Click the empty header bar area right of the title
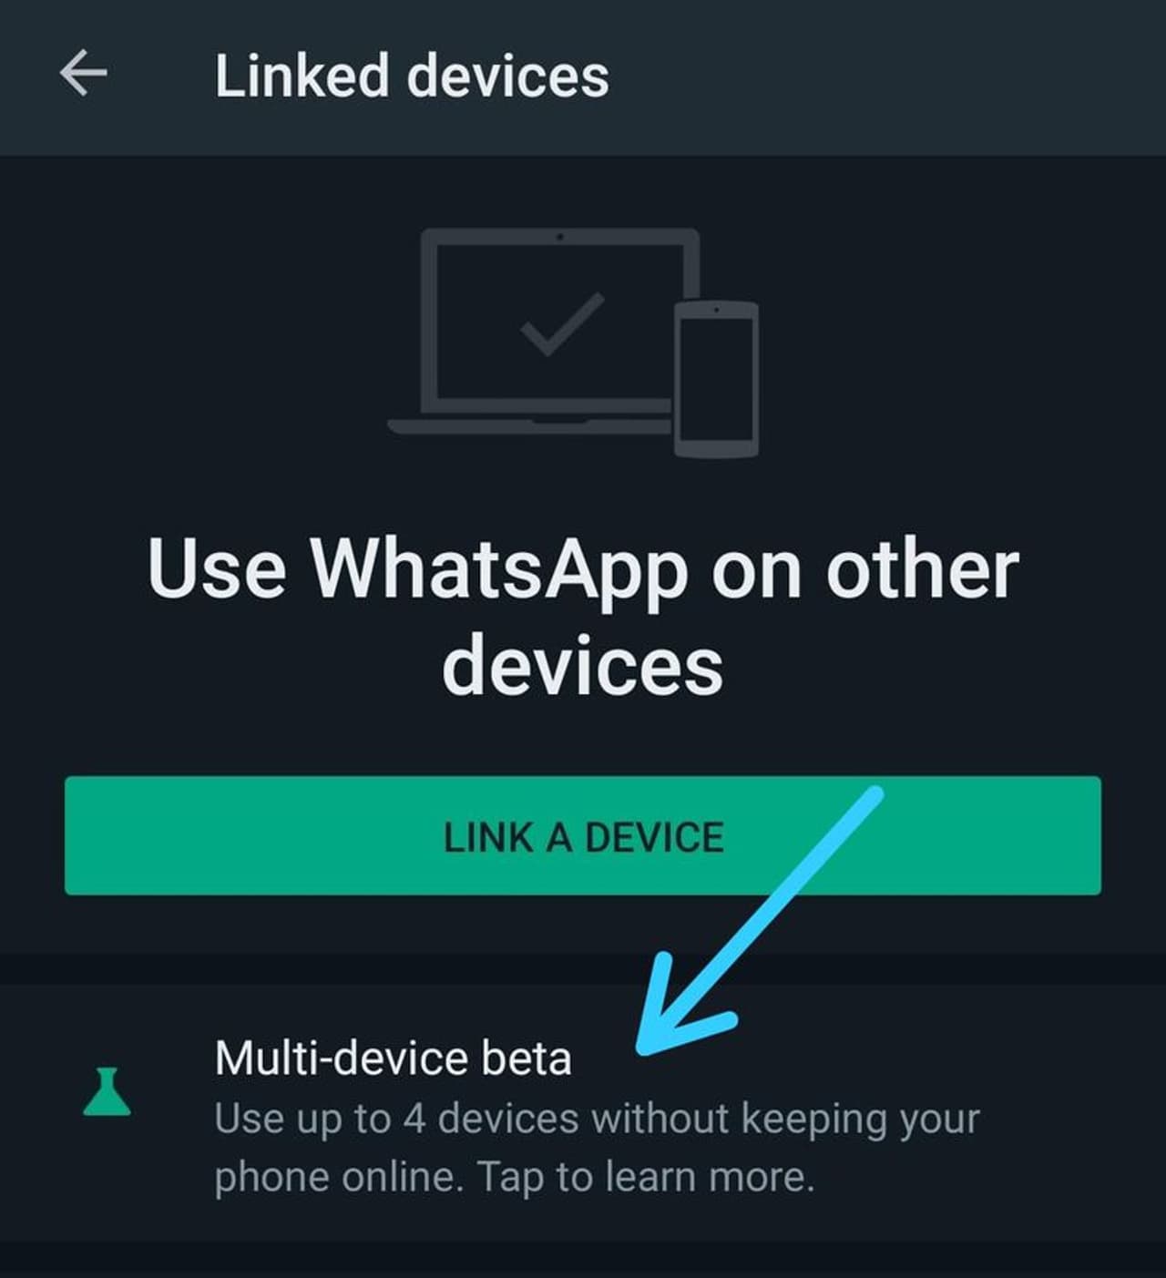 884,77
